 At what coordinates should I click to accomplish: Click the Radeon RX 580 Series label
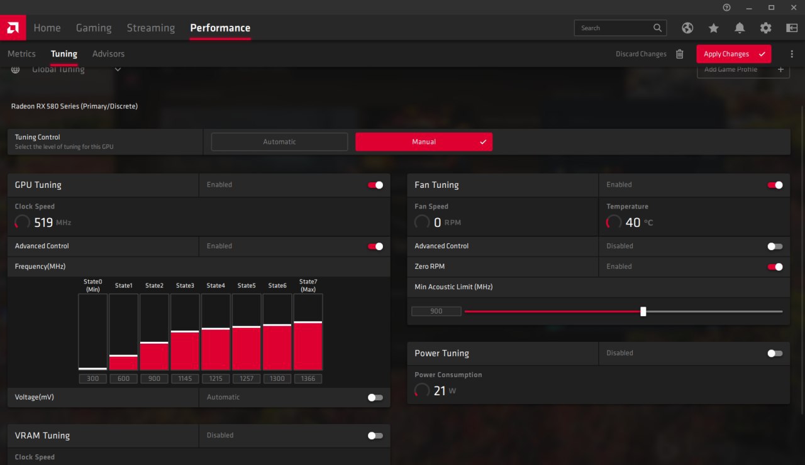click(x=74, y=106)
